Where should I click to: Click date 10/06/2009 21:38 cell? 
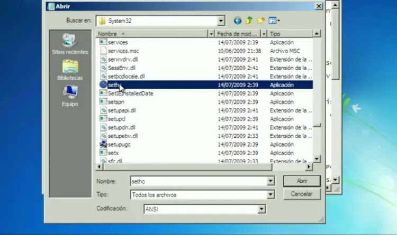click(239, 51)
